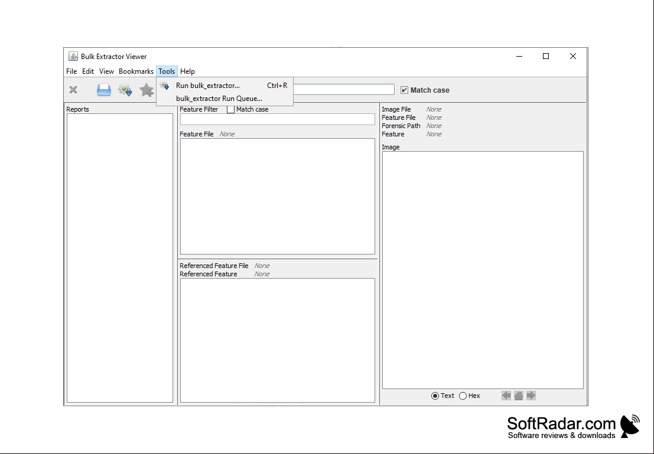The width and height of the screenshot is (654, 454).
Task: Click inside the Feature File list area
Action: 277,197
